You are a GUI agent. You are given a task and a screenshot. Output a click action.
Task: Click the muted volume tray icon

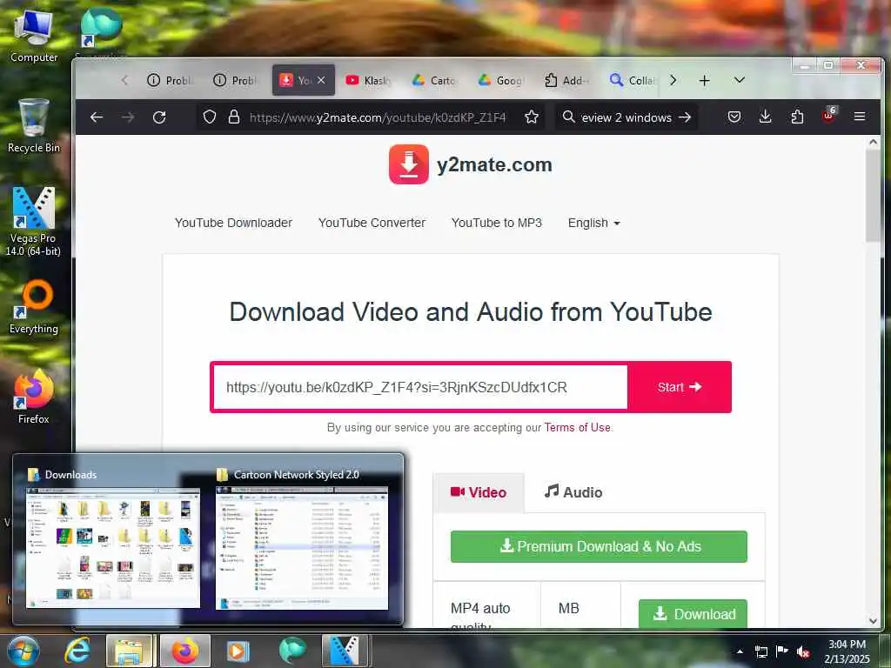[803, 651]
